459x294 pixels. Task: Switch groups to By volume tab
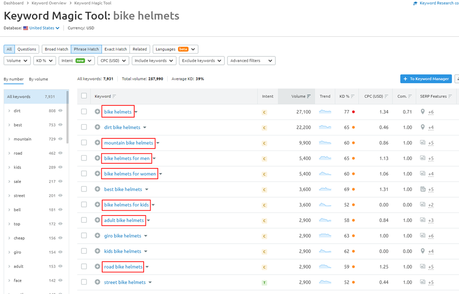[x=38, y=79]
